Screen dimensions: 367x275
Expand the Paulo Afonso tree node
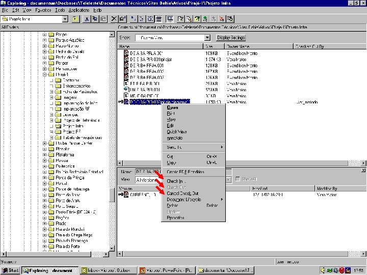pos(44,46)
